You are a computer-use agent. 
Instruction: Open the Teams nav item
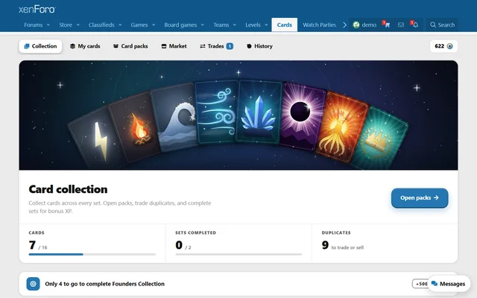221,25
